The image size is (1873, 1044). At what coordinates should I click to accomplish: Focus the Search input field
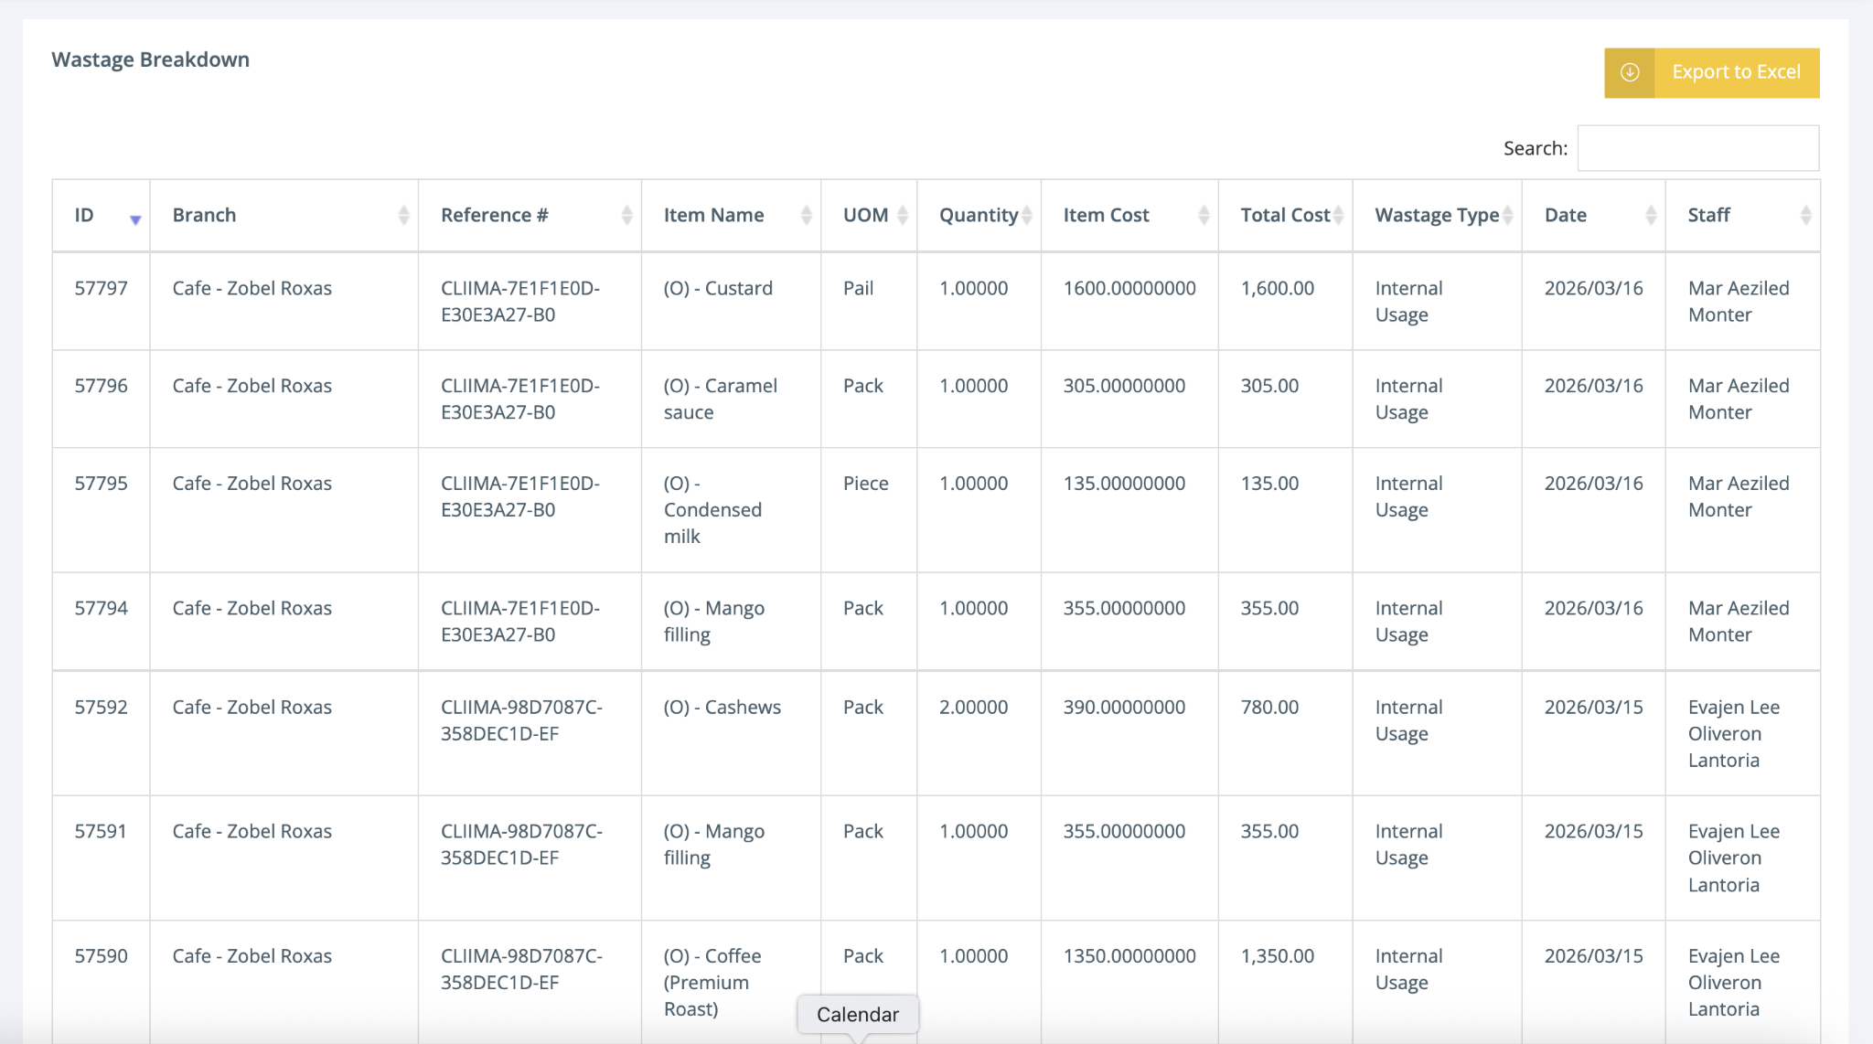coord(1697,148)
